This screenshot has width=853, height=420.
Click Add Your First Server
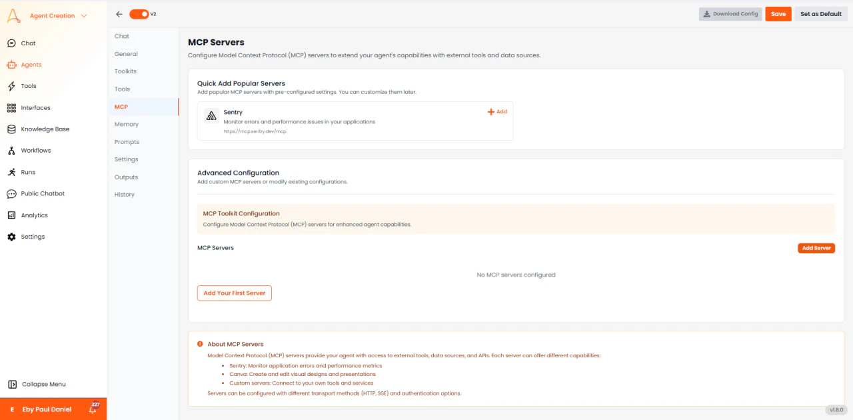[234, 293]
